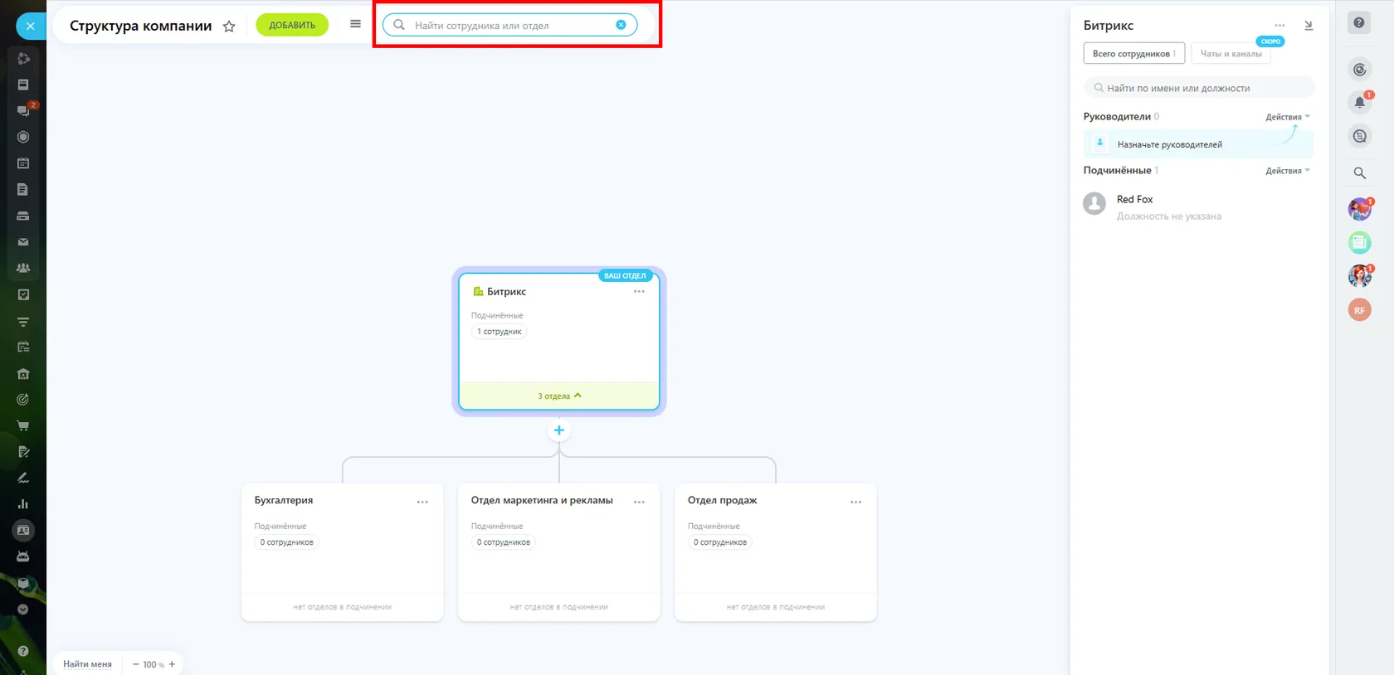Expand Действия dropdown for Руководители

[1288, 117]
